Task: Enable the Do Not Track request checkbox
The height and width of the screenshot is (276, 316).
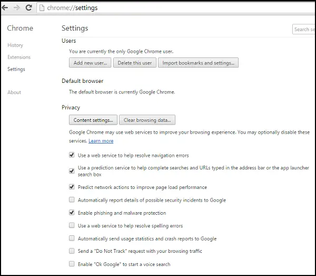Action: [72, 251]
